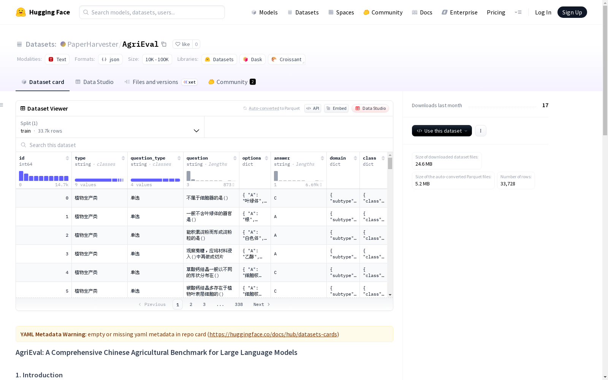Sort the answer column

[322, 158]
